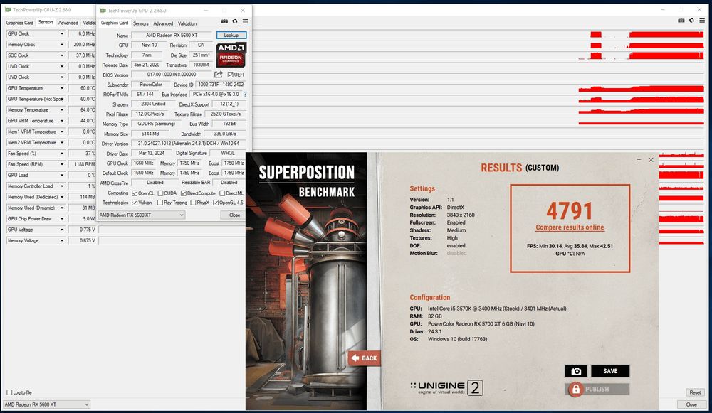The width and height of the screenshot is (712, 413).
Task: Click GPU-Z app icon in front window title bar
Action: click(103, 10)
